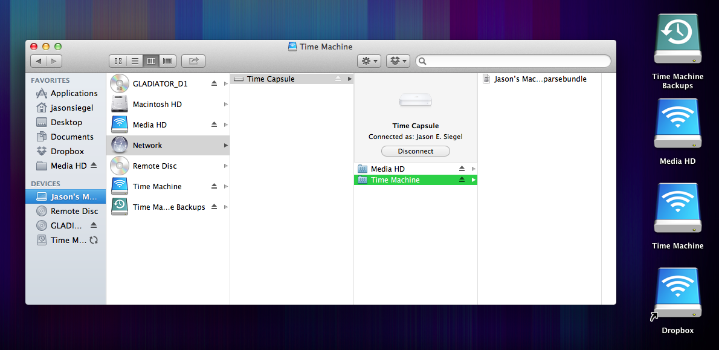Expand Macintosh HD with its arrow

(225, 104)
